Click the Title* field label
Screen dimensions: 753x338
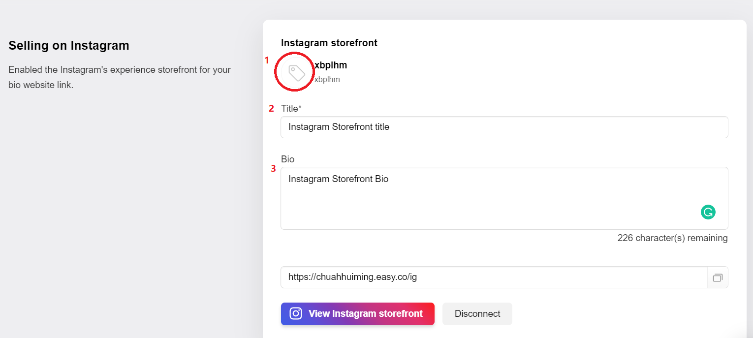pos(291,108)
